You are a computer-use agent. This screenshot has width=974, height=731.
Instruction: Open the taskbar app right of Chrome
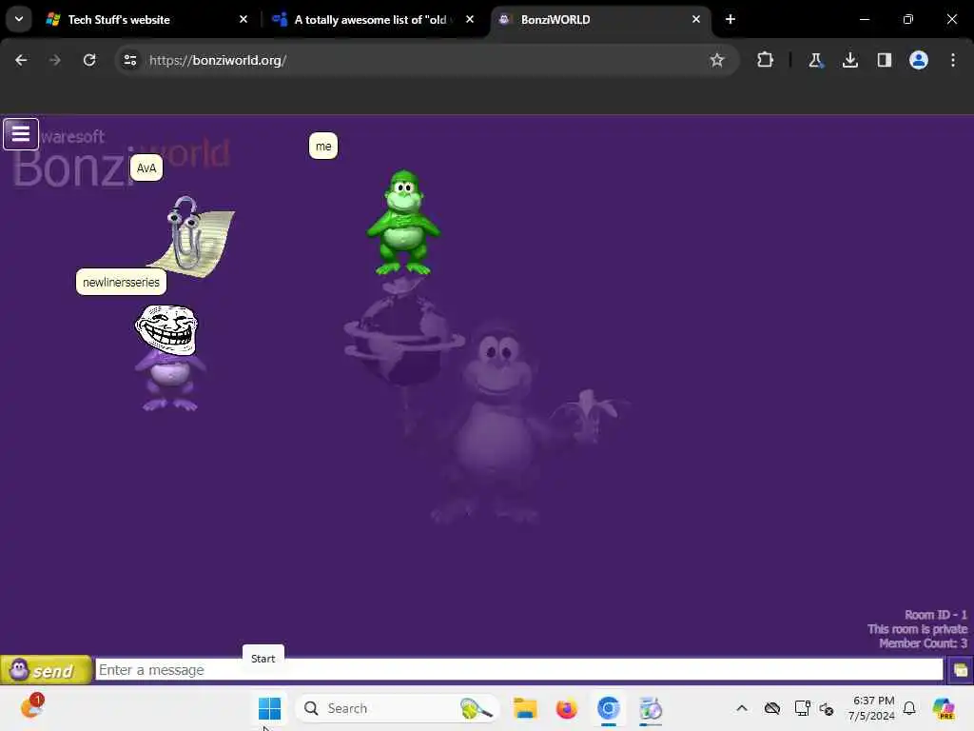651,708
